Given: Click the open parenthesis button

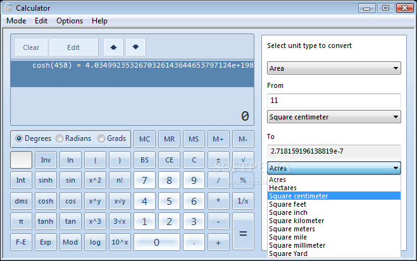Looking at the screenshot, I should pyautogui.click(x=95, y=160).
